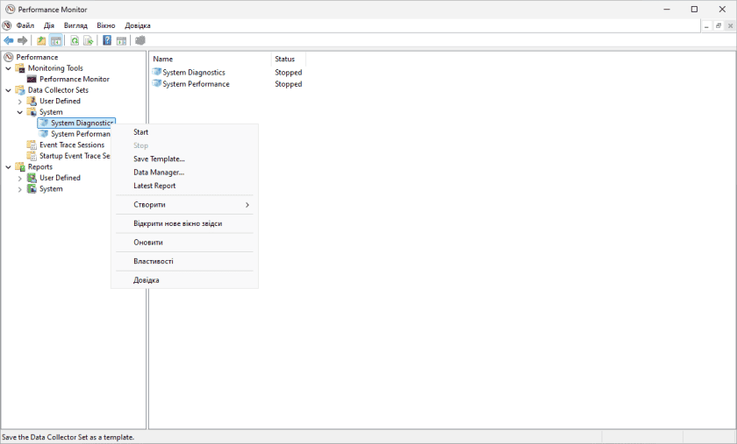The height and width of the screenshot is (444, 737).
Task: Open the Створити submenu arrow
Action: (x=247, y=205)
